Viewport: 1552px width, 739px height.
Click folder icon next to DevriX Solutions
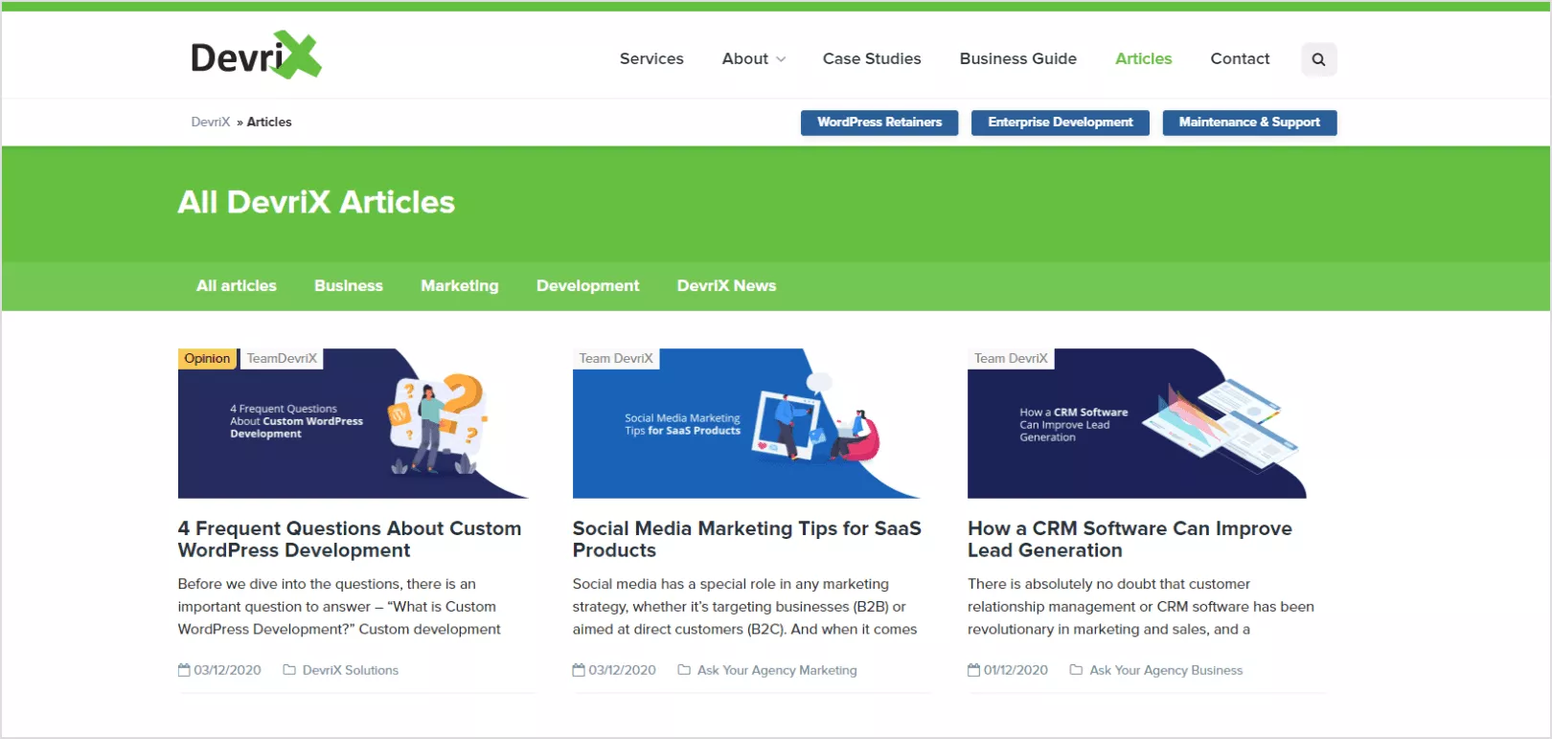pyautogui.click(x=289, y=670)
